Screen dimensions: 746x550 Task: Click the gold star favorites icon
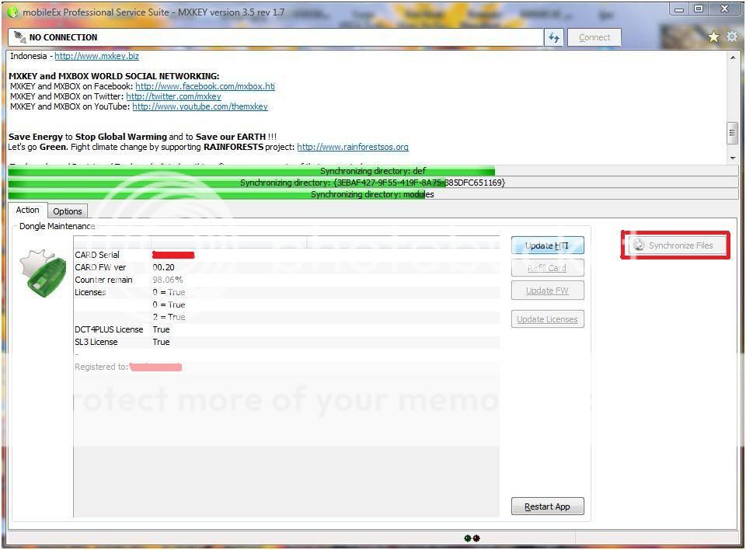tap(713, 37)
